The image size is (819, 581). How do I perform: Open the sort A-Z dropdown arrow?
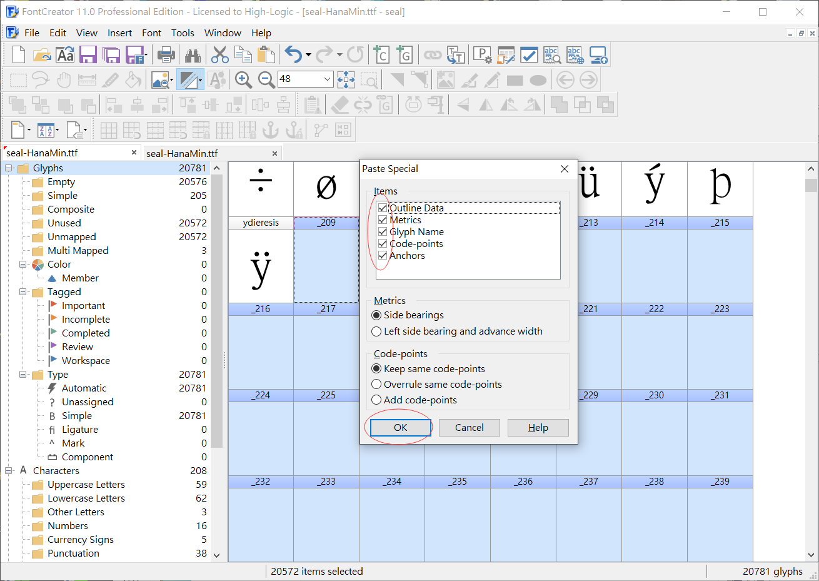[58, 130]
